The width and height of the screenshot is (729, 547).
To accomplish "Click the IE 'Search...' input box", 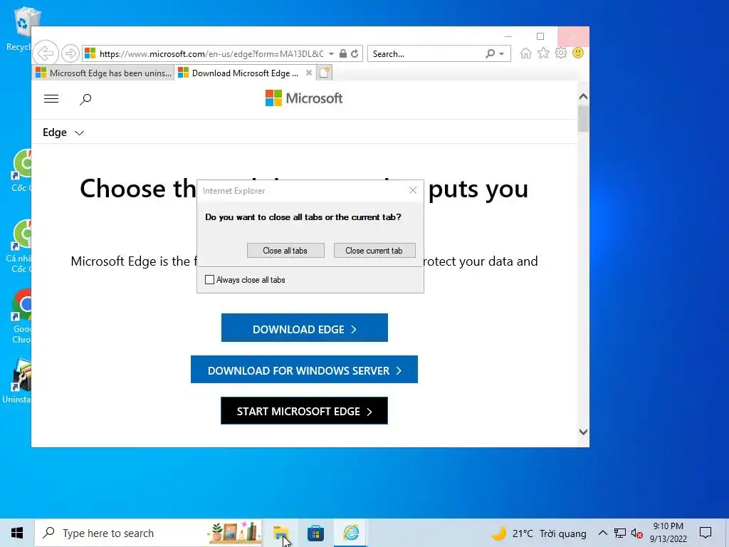I will tap(427, 54).
